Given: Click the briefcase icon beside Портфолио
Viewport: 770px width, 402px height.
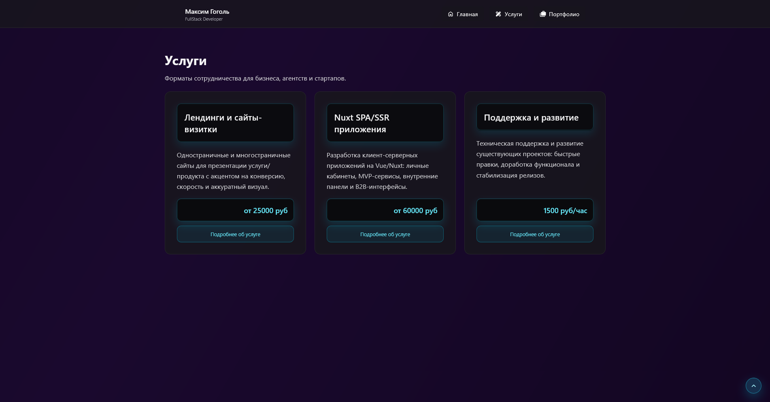Looking at the screenshot, I should 543,14.
